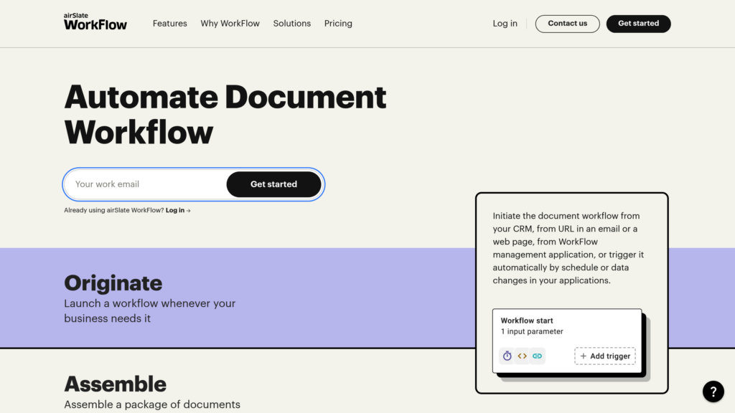Select the Originate section heading
The height and width of the screenshot is (413, 735).
click(113, 283)
